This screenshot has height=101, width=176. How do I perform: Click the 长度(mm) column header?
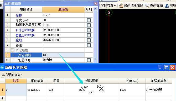(132, 81)
